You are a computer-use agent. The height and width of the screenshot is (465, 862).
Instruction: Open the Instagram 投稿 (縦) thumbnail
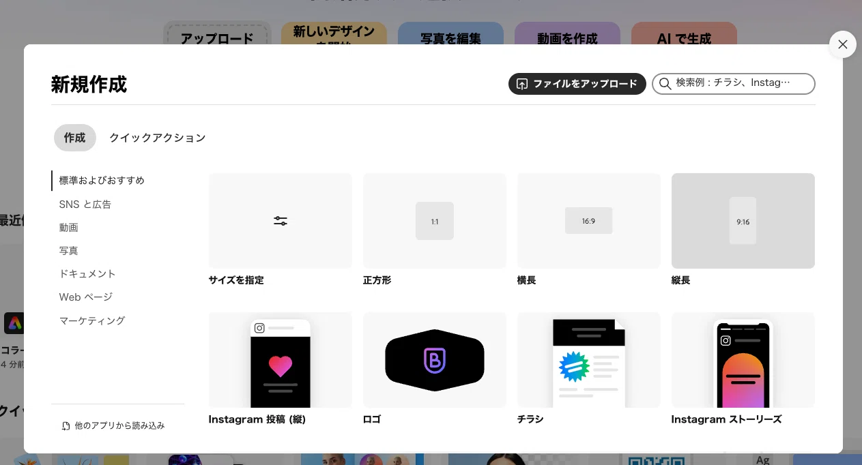(x=281, y=360)
